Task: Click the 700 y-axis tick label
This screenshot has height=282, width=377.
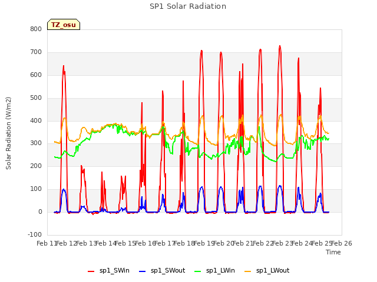Action: tap(36, 52)
